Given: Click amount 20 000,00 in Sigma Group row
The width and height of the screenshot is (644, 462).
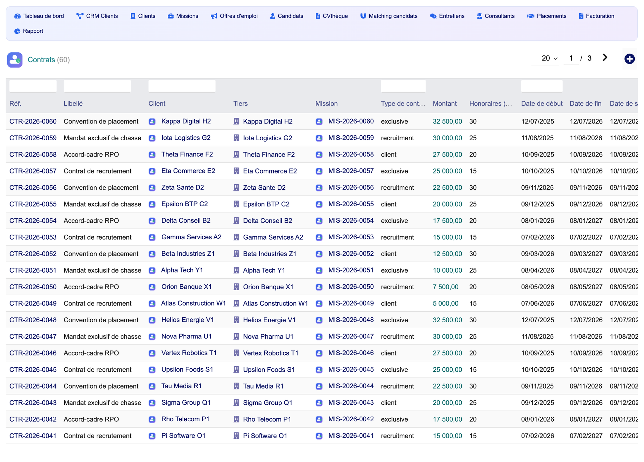Looking at the screenshot, I should 447,403.
